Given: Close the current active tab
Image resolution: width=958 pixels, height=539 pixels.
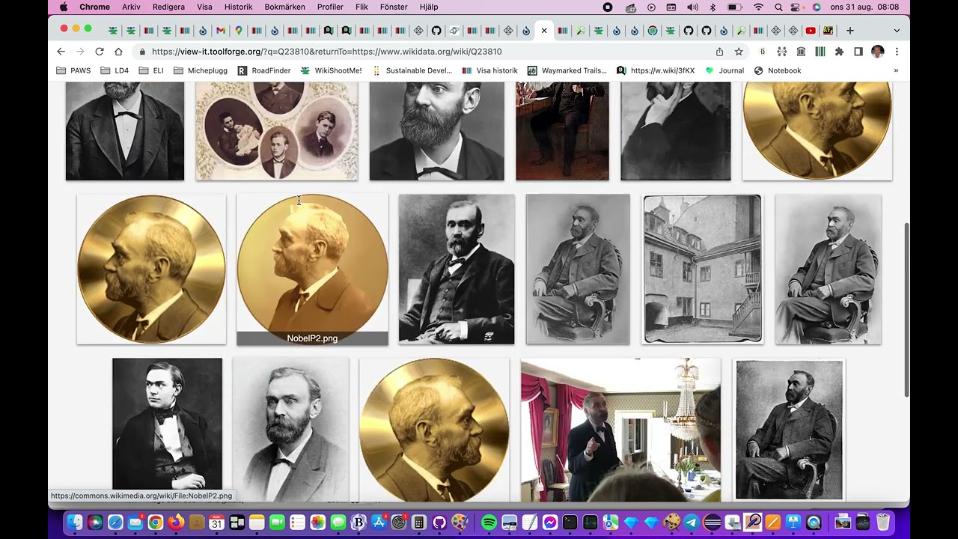Looking at the screenshot, I should point(544,31).
